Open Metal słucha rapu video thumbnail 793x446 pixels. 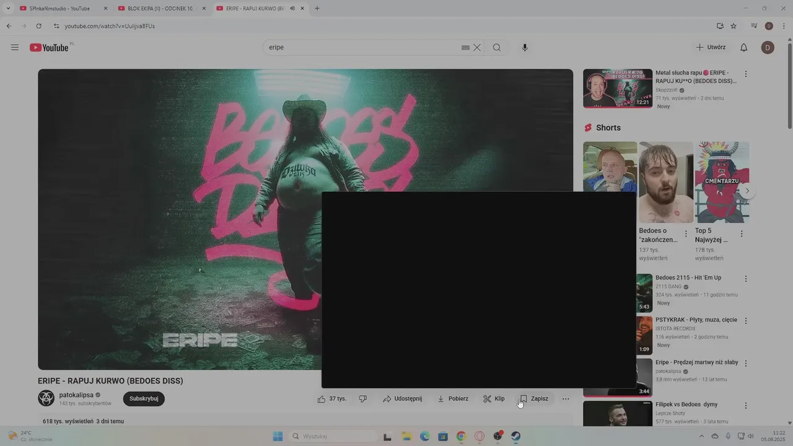tap(618, 89)
